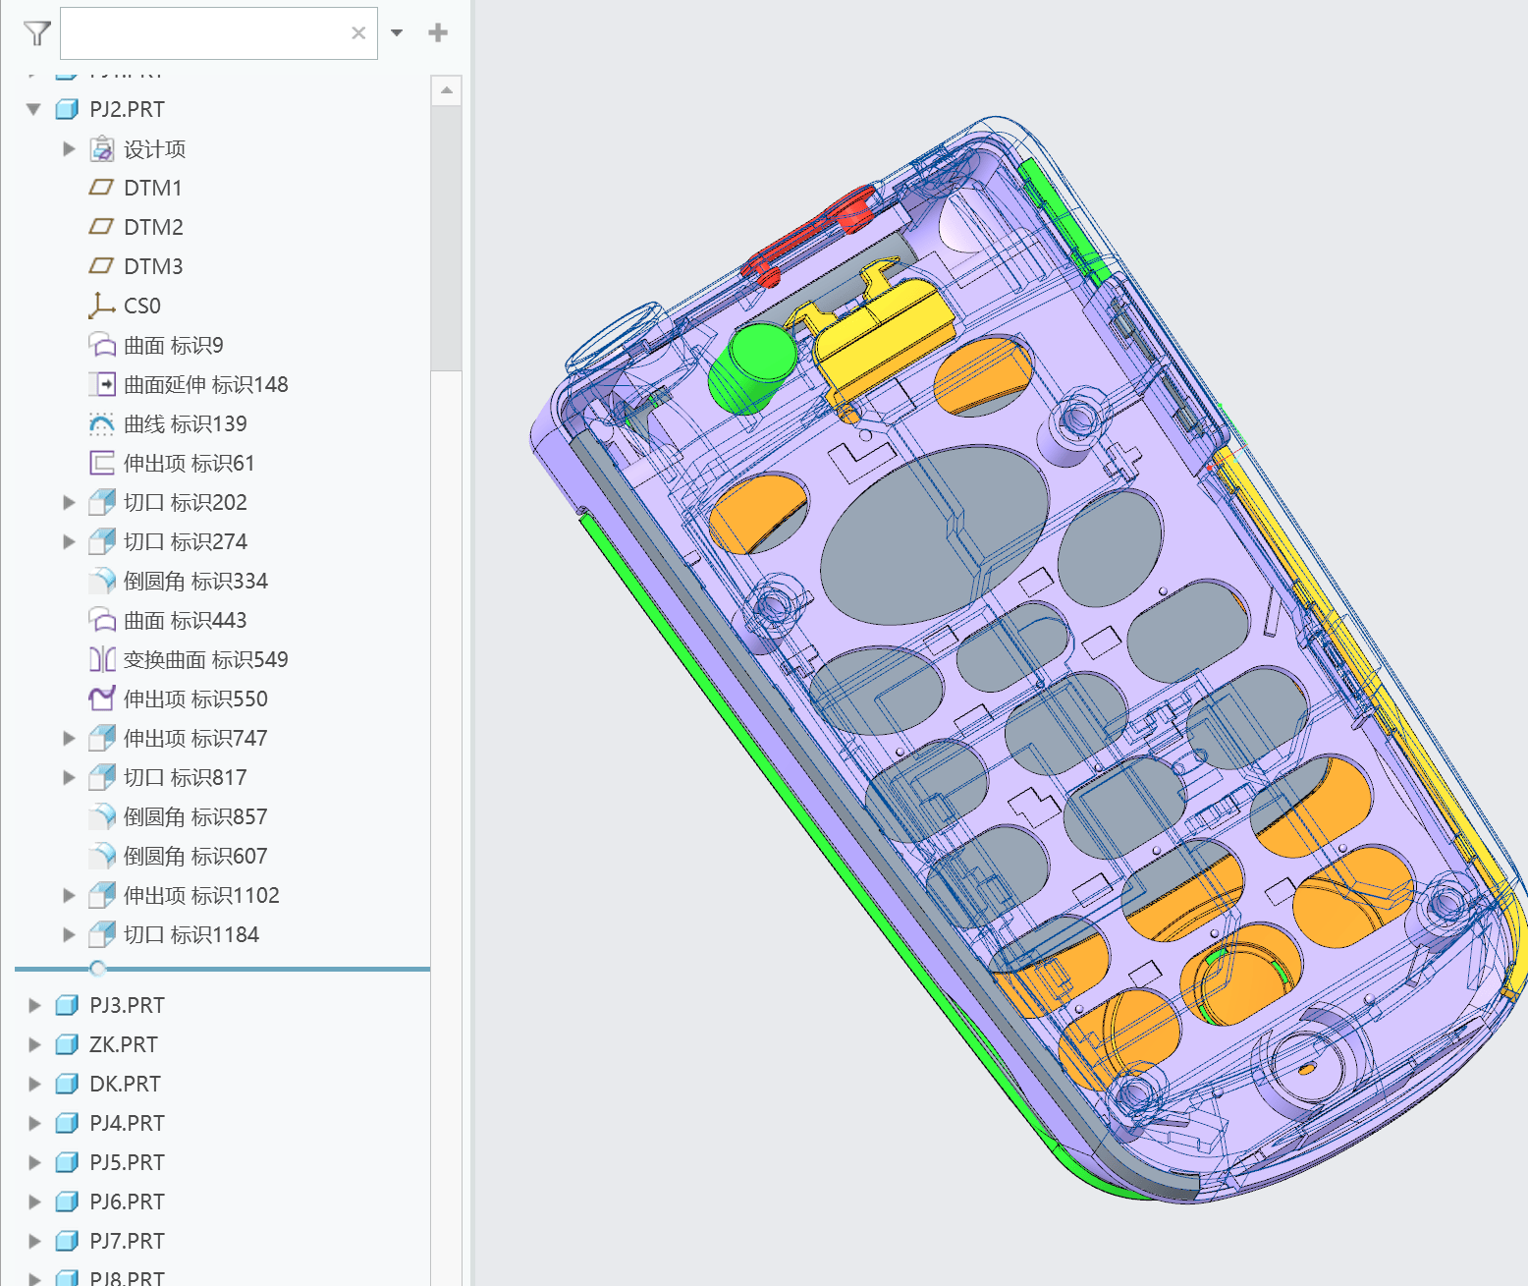Viewport: 1528px width, 1286px height.
Task: Select 变换曲面 标识549 text label
Action: [x=206, y=659]
